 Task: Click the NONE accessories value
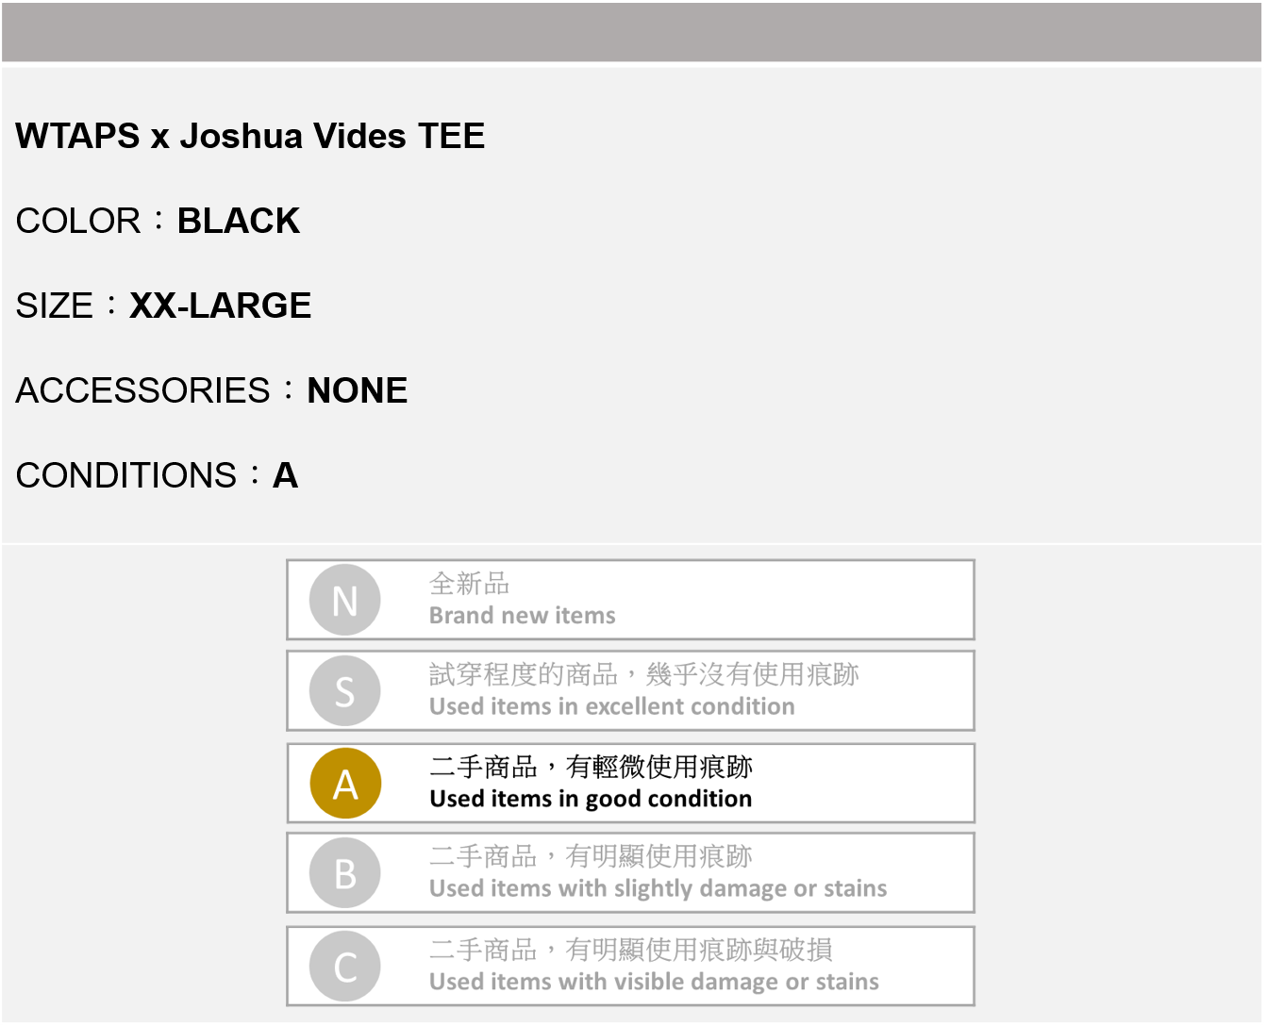click(x=358, y=390)
